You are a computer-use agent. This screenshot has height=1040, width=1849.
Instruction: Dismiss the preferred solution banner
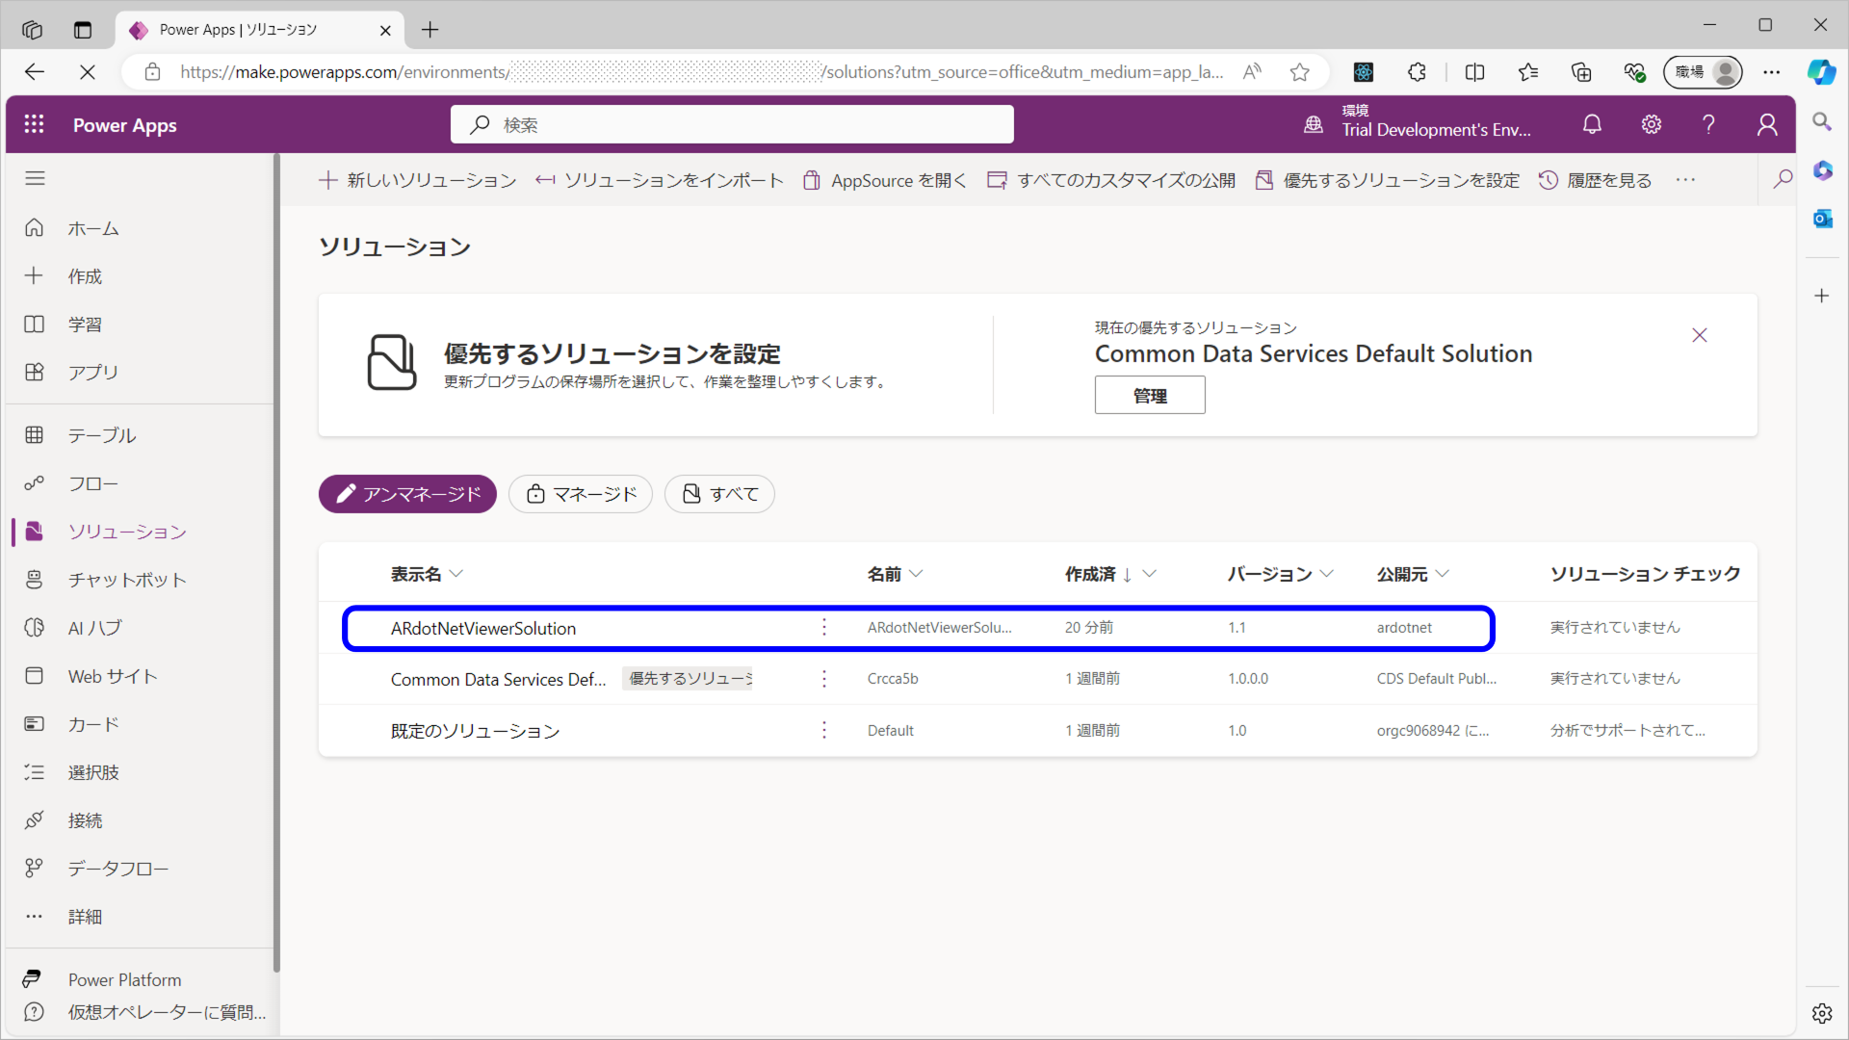1700,335
